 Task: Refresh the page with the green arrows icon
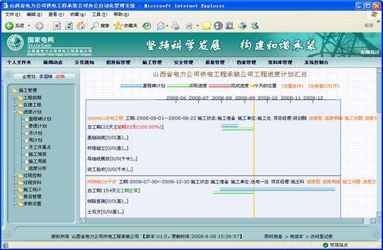(x=69, y=26)
